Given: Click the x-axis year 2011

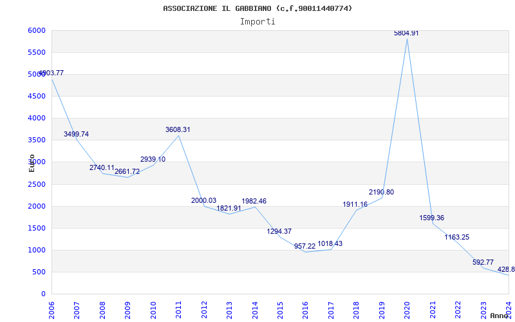Looking at the screenshot, I should [x=179, y=310].
